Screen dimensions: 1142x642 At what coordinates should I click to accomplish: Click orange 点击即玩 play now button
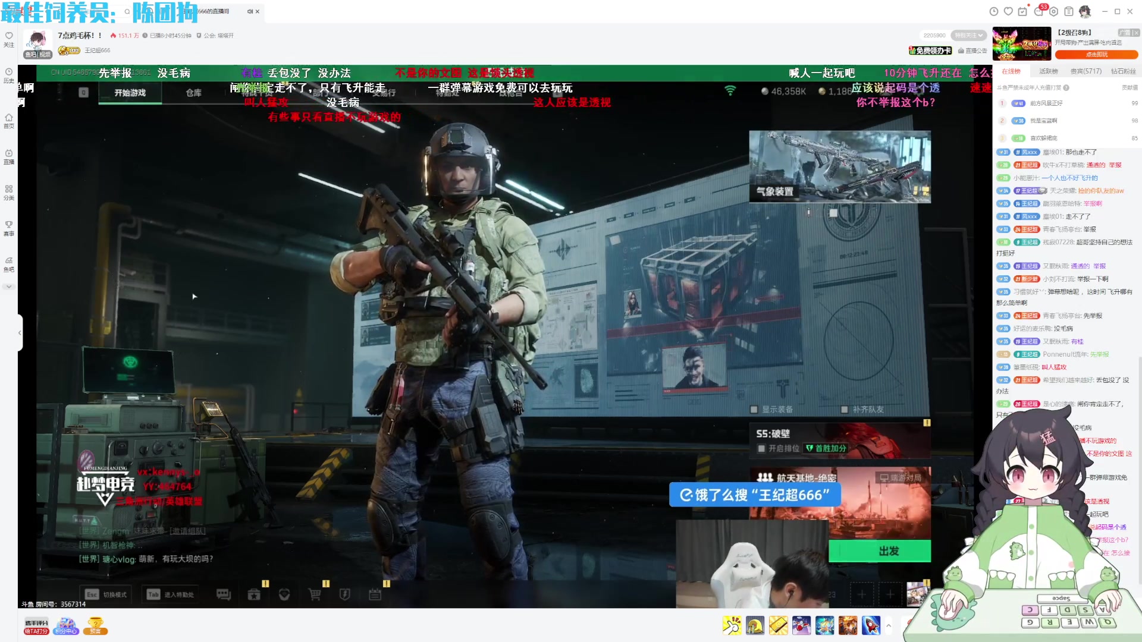tap(1097, 55)
